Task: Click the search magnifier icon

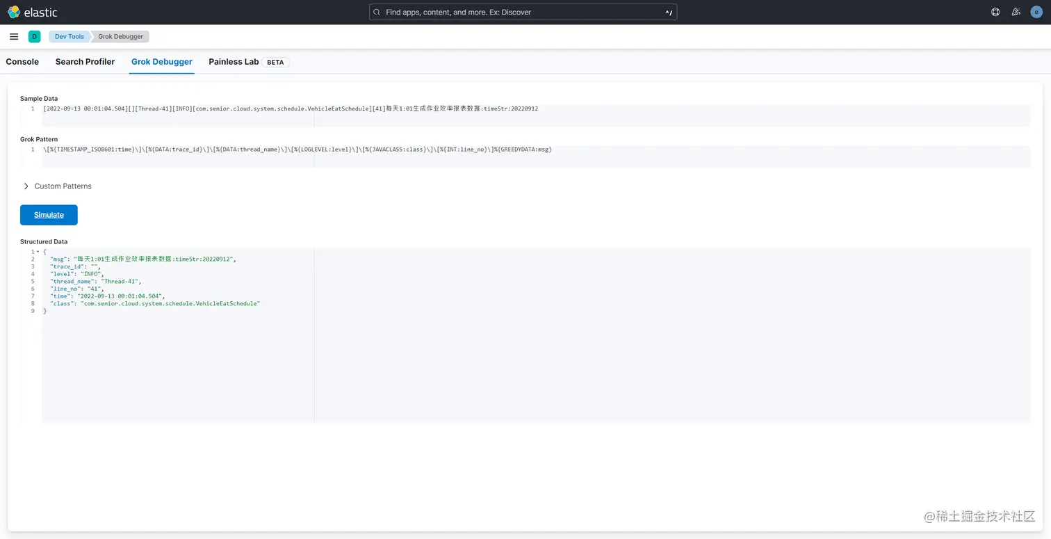Action: point(377,13)
